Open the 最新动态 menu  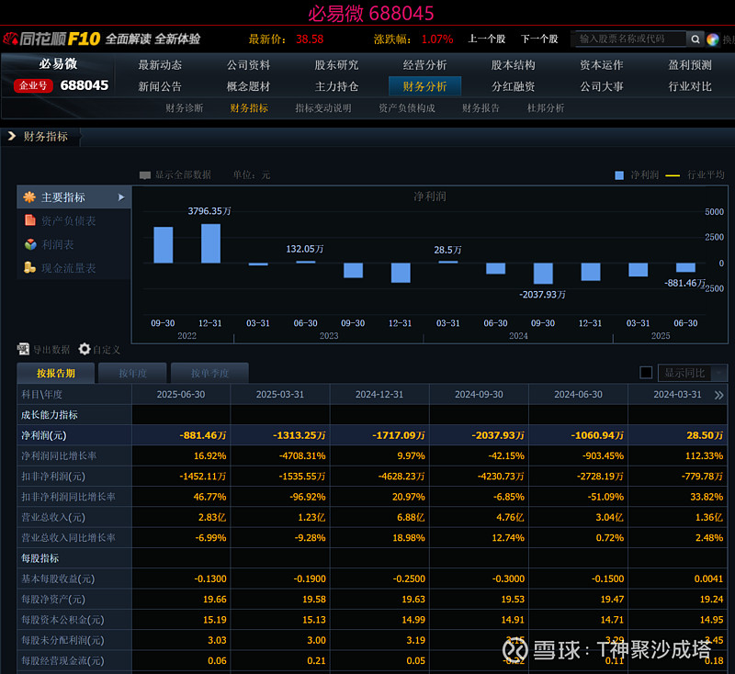tap(160, 65)
